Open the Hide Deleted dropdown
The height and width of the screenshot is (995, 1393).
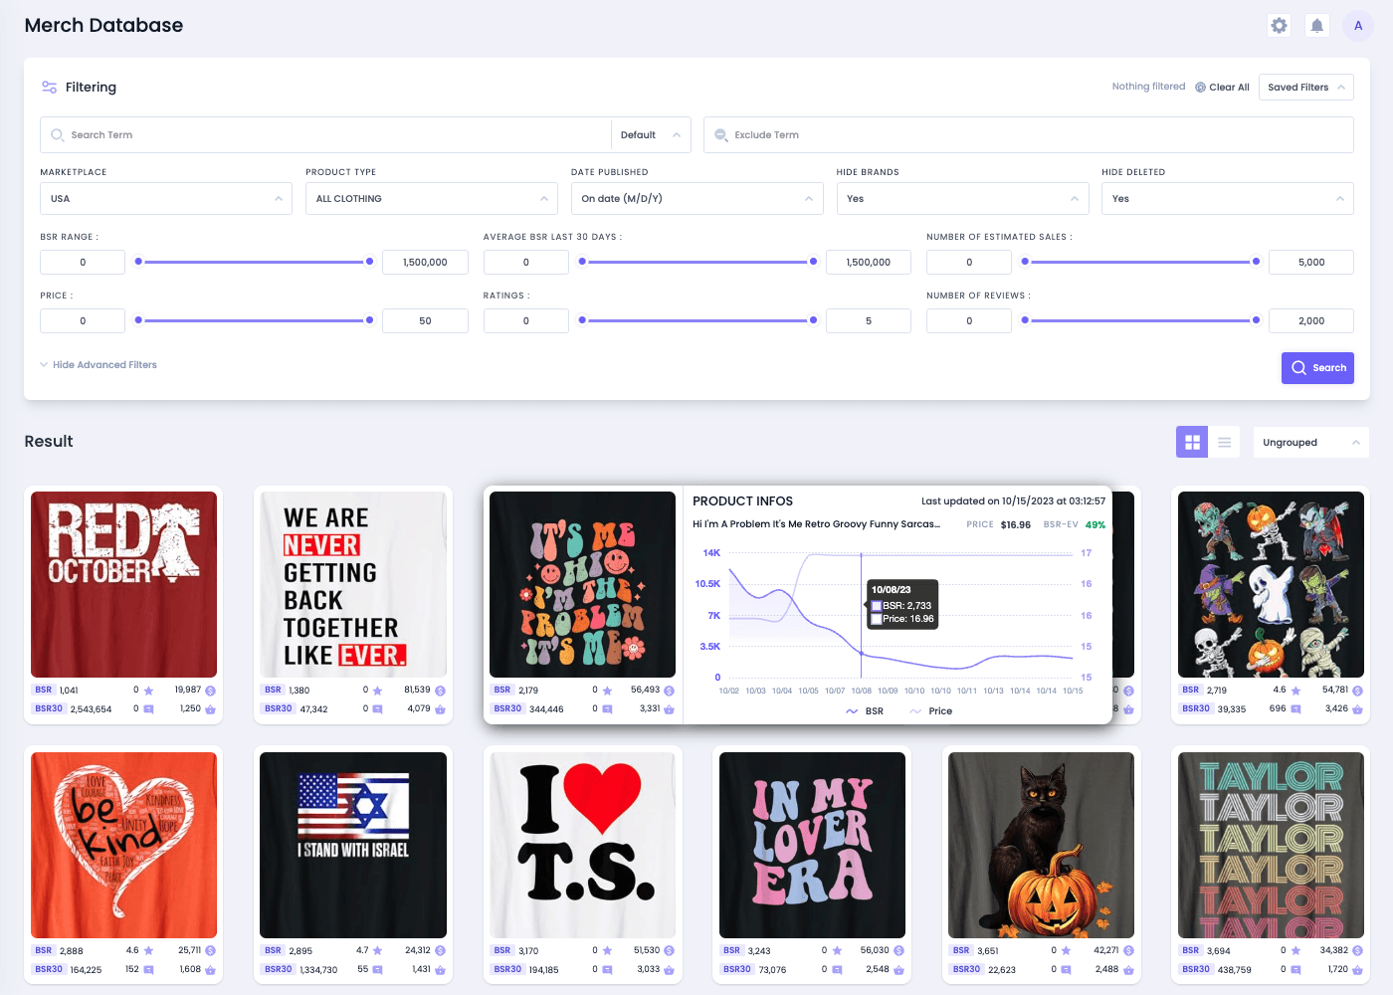click(x=1228, y=199)
